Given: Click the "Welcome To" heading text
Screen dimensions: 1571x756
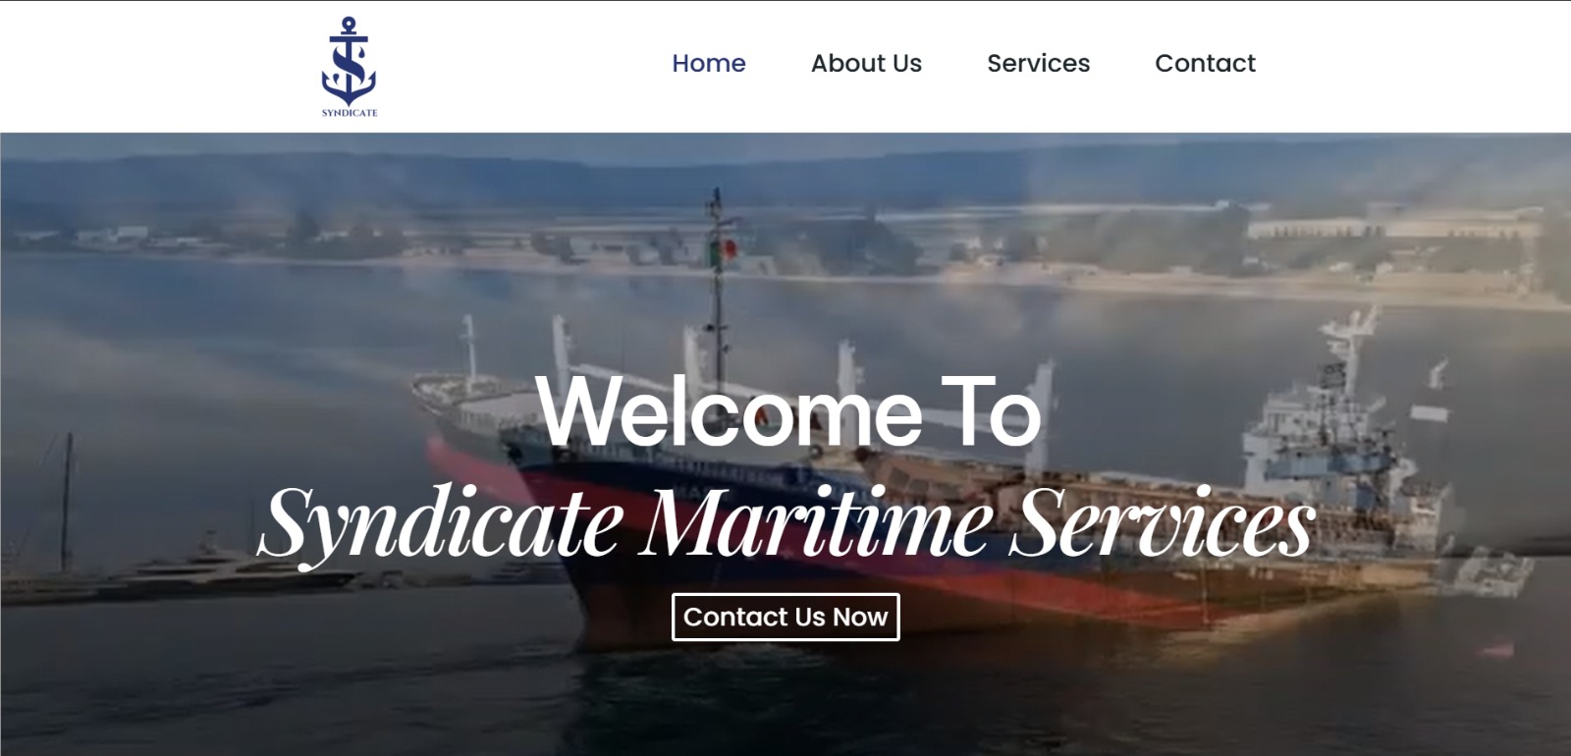Looking at the screenshot, I should pos(789,412).
